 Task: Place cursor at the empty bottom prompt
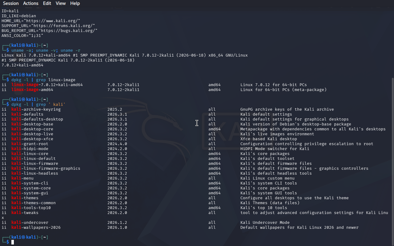13,242
